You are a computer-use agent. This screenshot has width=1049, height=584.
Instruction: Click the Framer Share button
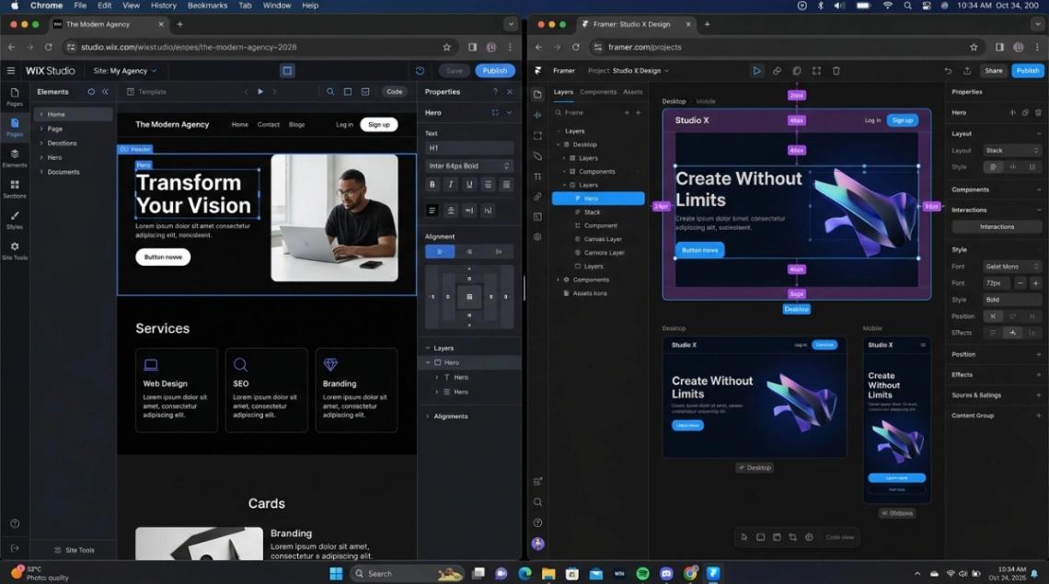tap(994, 70)
